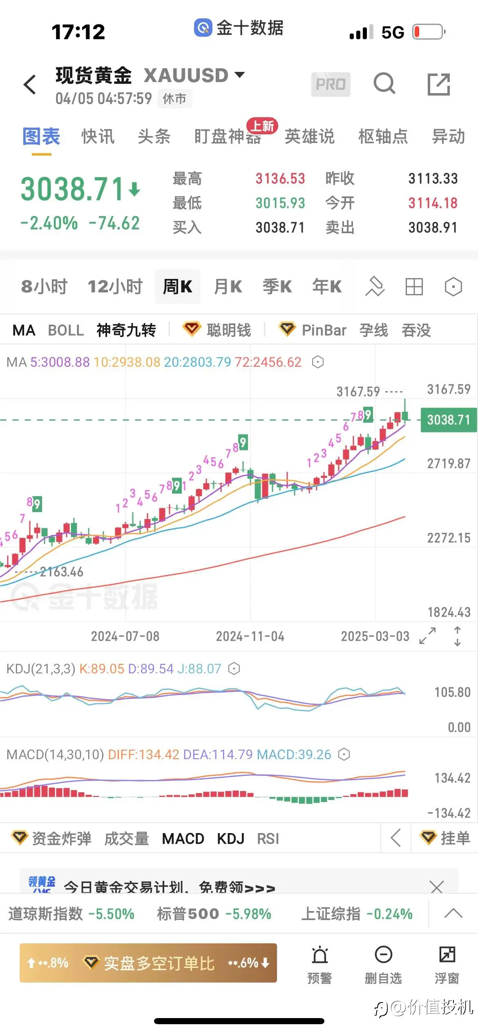478x1034 pixels.
Task: Select the 年K timeframe
Action: pyautogui.click(x=327, y=287)
